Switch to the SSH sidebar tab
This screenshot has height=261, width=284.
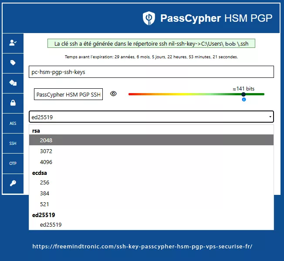(13, 143)
